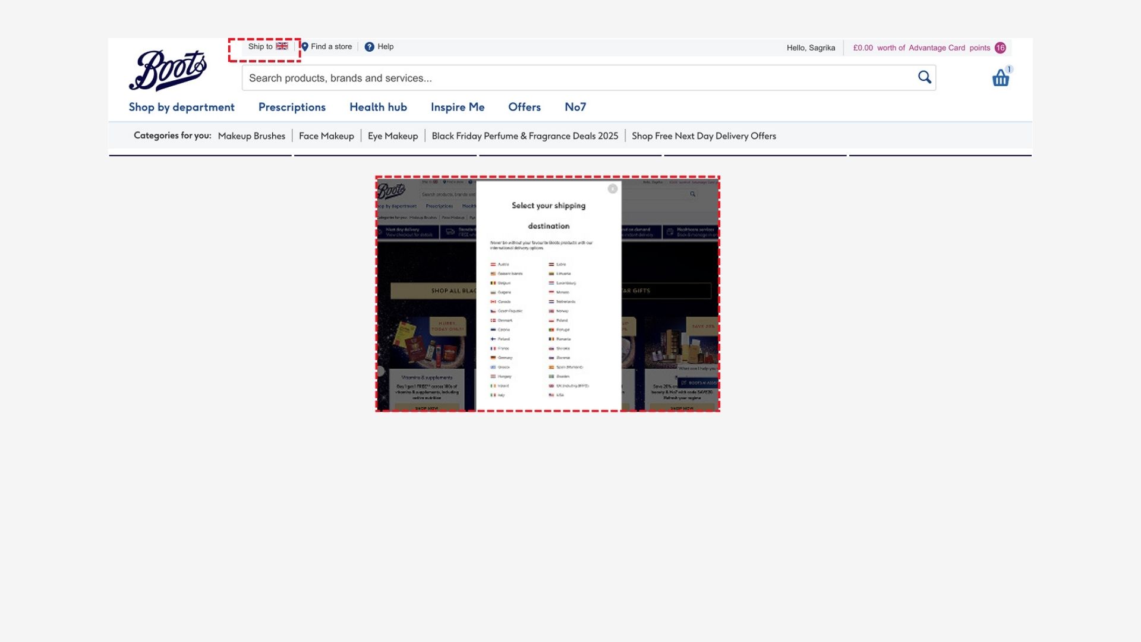Open Face Makeup category link
The image size is (1141, 642).
(x=326, y=136)
